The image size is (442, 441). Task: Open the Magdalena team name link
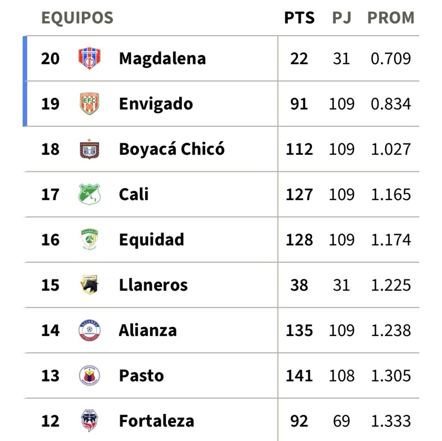(162, 59)
